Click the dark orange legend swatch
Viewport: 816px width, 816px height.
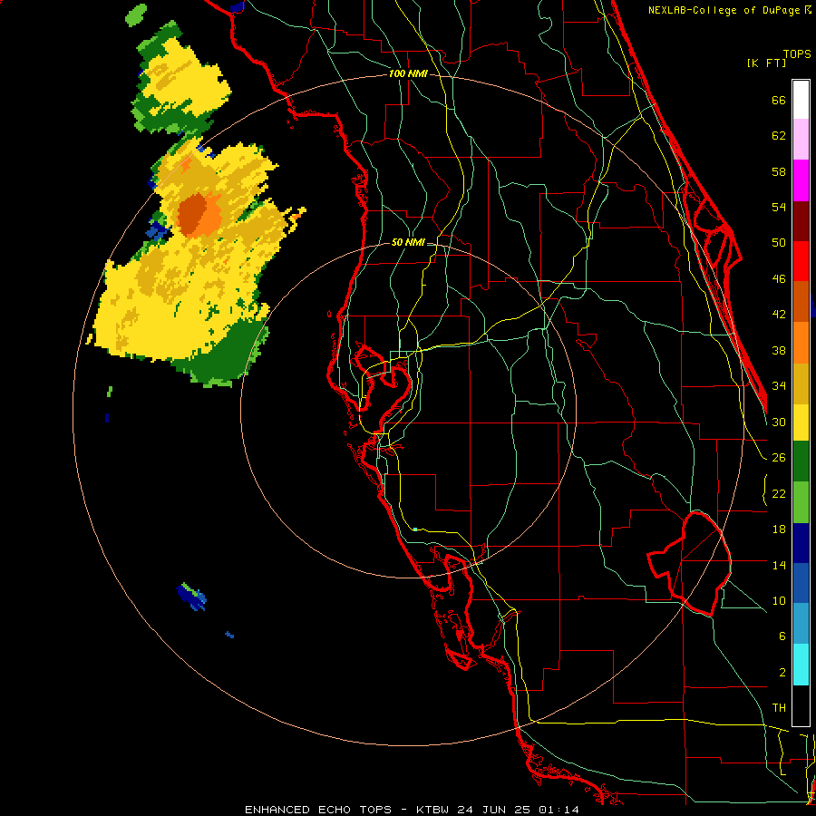click(x=801, y=302)
